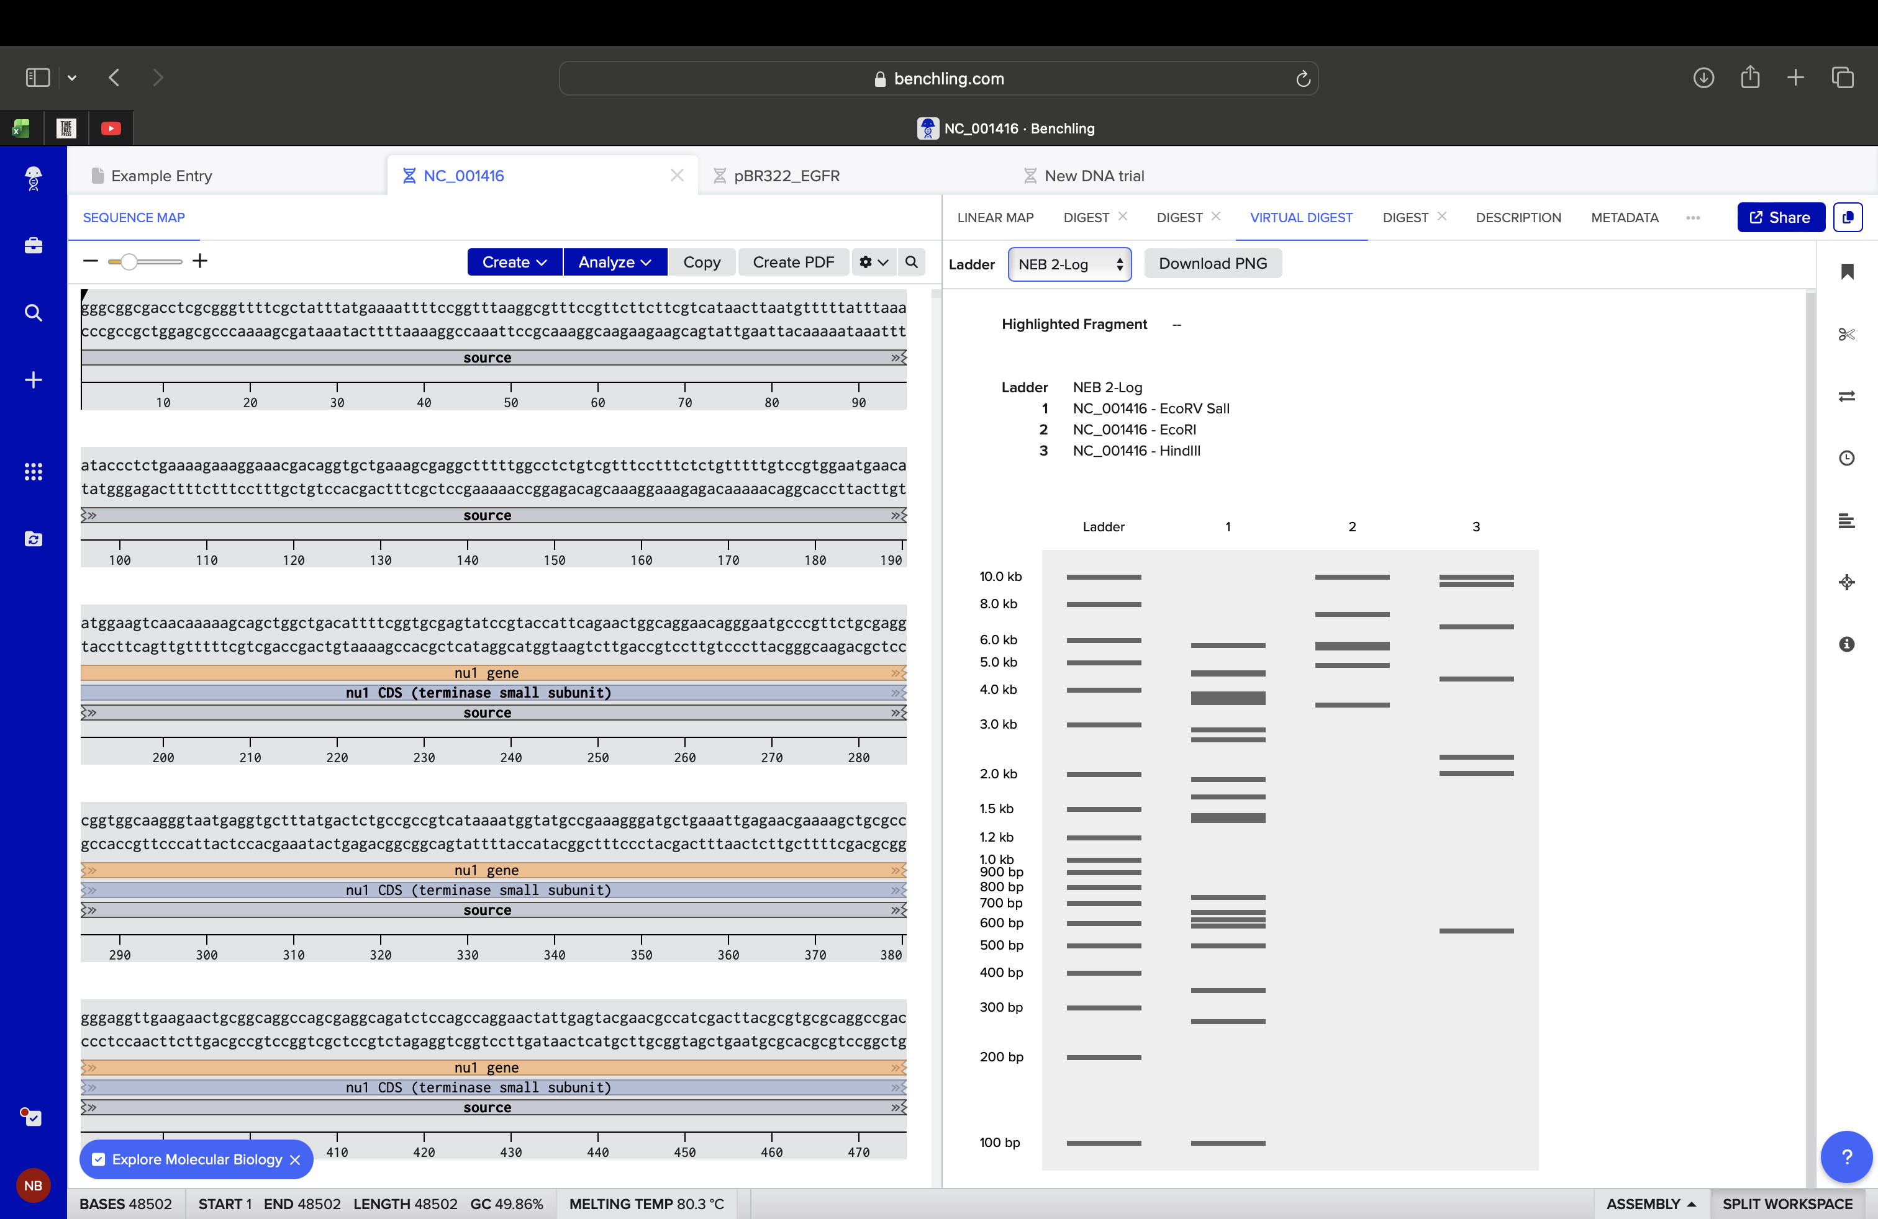
Task: Click the 'MELTING TEMP 80.3 °C' status entry
Action: [x=647, y=1204]
